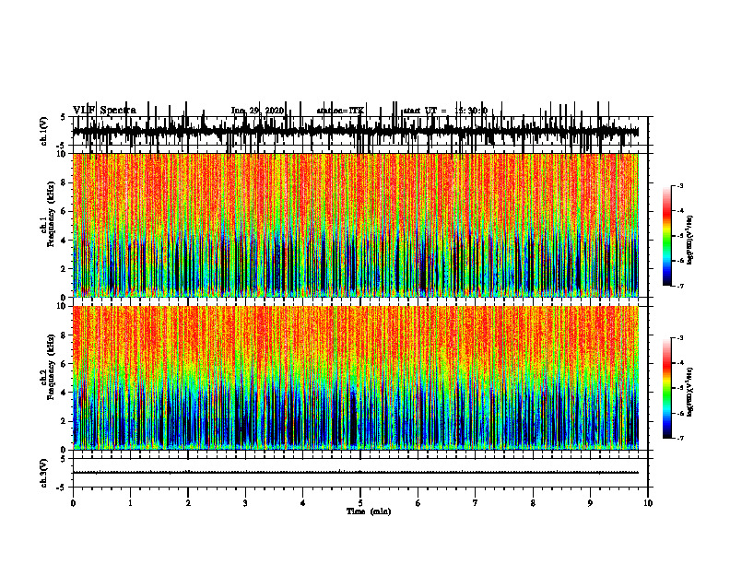Click the "-6" tick on ch.2 colorbar
Image resolution: width=730 pixels, height=564 pixels.
click(x=680, y=413)
